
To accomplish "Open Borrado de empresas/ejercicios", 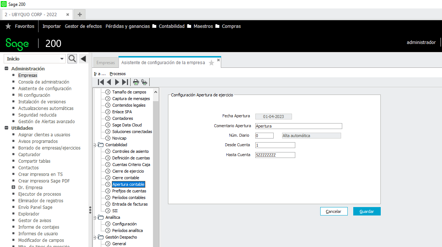I will click(x=50, y=148).
